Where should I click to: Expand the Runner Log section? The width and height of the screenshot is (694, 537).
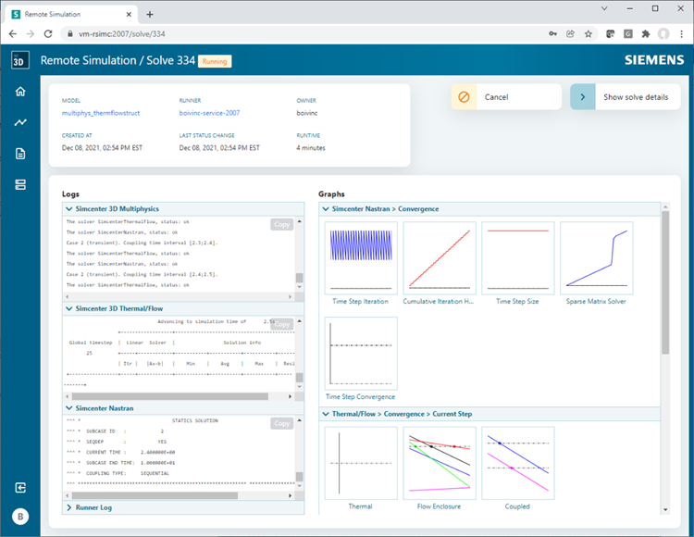tap(69, 507)
